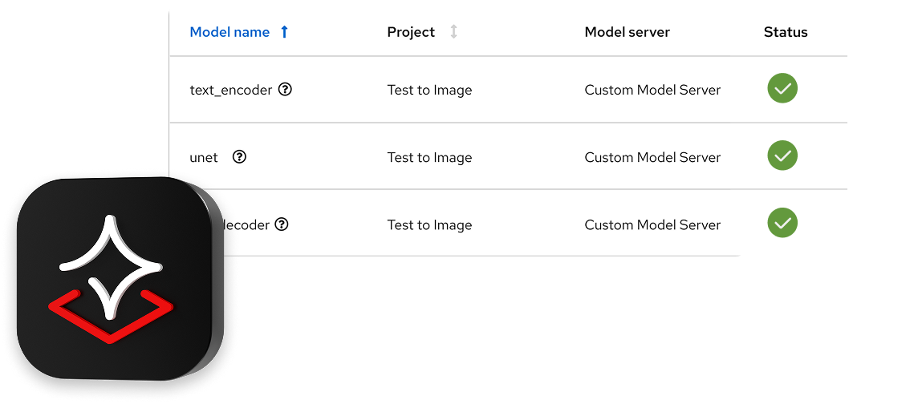Toggle sort arrow next to Model name

[284, 32]
